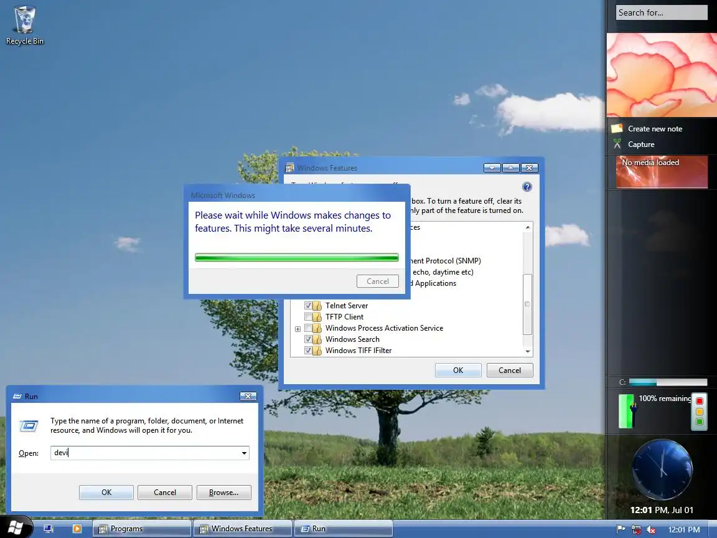
Task: Click the 12:01 PM, Jul 01 sidebar text
Action: (x=662, y=509)
